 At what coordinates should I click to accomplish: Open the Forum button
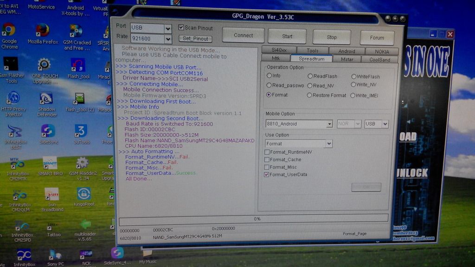tap(377, 38)
